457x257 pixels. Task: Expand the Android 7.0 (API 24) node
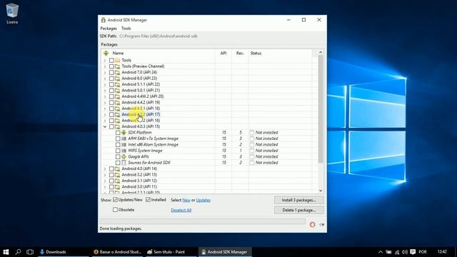click(105, 72)
